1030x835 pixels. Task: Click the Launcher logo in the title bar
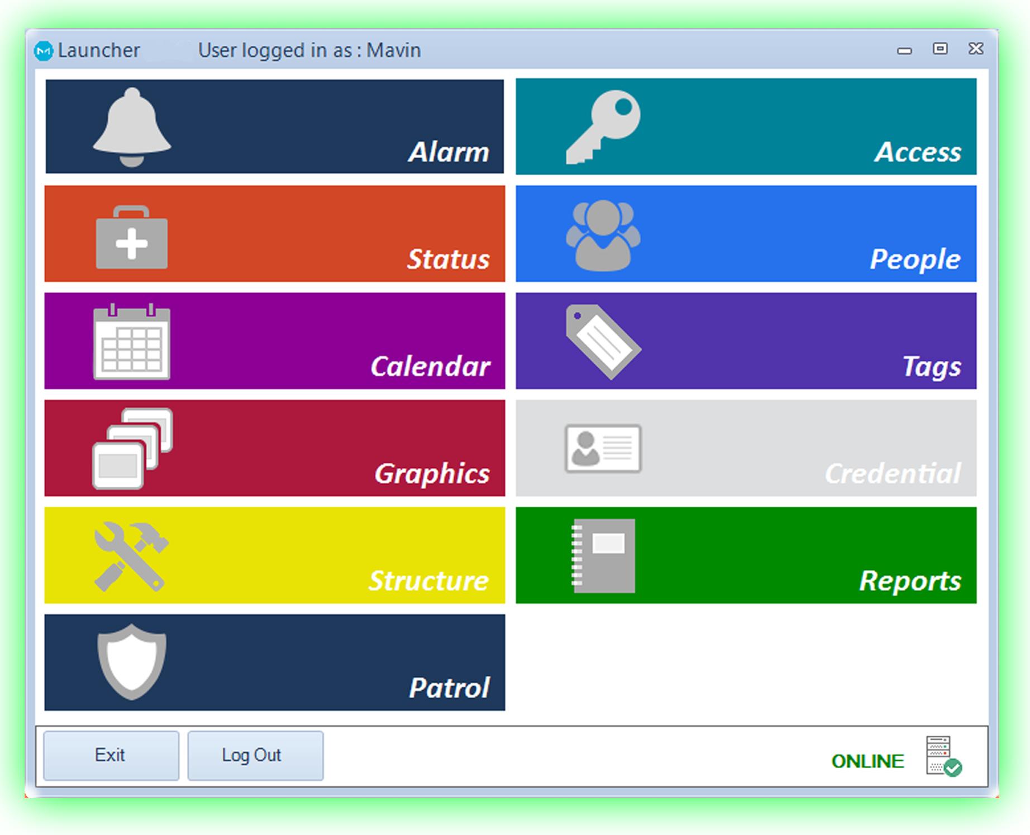(44, 50)
